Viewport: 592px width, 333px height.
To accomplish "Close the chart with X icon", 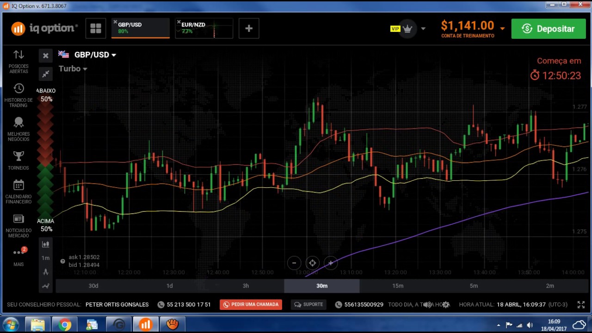I will [x=45, y=55].
